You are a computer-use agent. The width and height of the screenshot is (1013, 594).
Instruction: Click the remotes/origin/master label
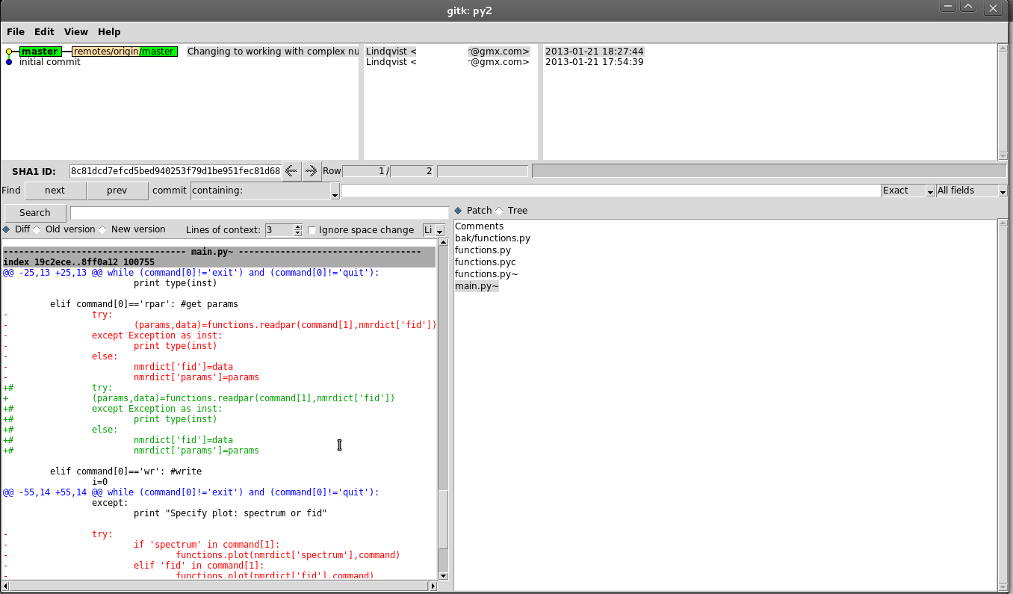click(x=125, y=52)
